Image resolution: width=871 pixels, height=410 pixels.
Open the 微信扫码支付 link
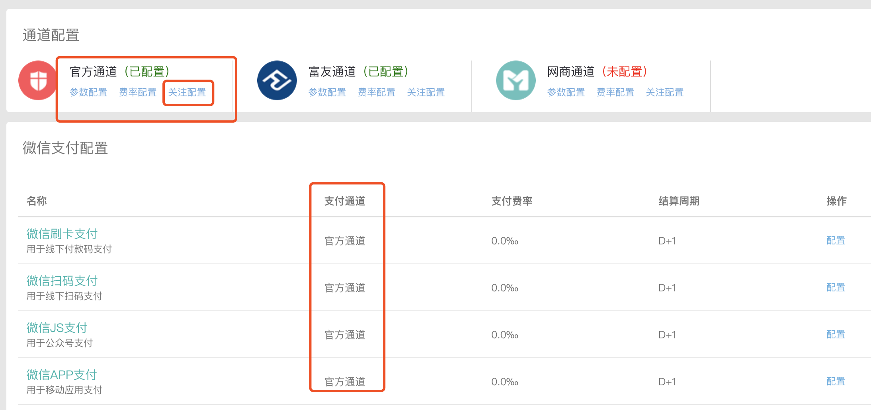[x=62, y=281]
